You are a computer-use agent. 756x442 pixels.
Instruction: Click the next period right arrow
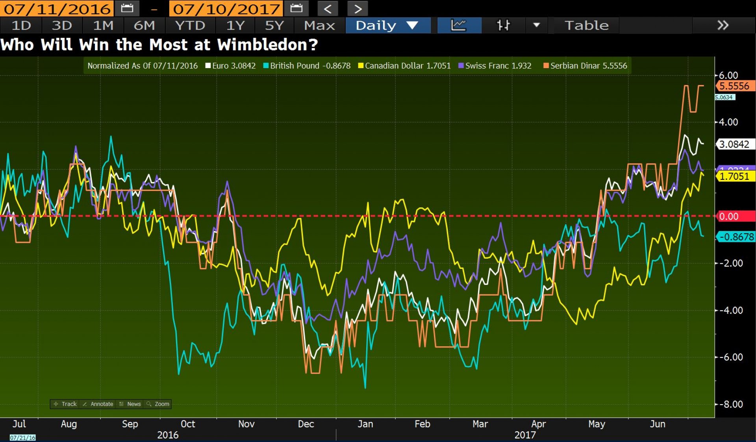tap(358, 9)
